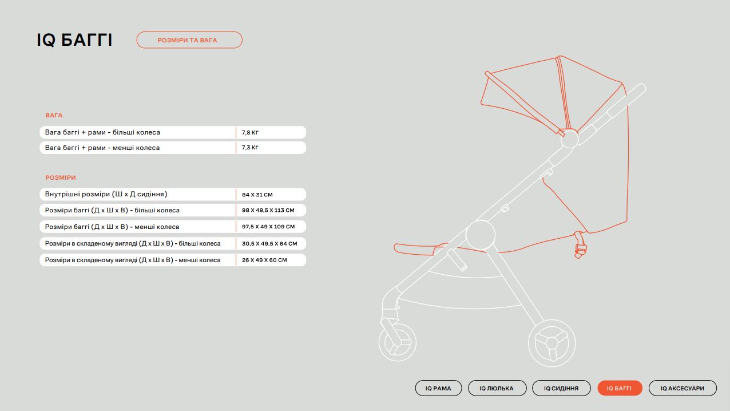The height and width of the screenshot is (411, 730).
Task: Select the Внутрішні розміри row
Action: click(137, 195)
